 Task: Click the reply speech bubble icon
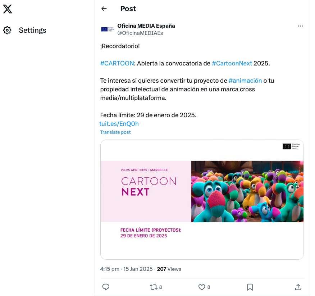(106, 287)
